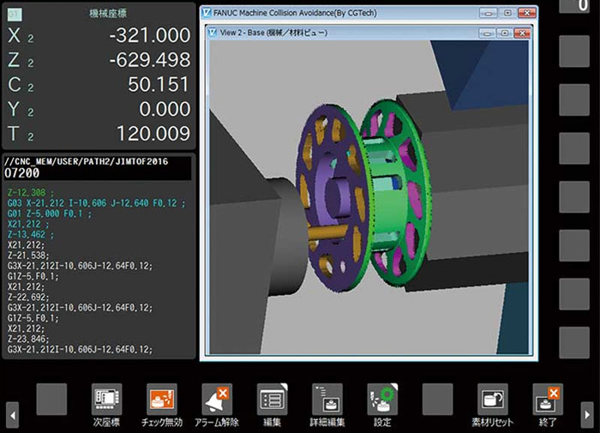Show previous soft keys with left arrow
600x433 pixels.
13,415
